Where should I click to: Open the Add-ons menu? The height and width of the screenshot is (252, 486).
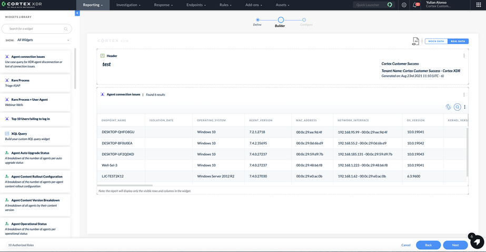[253, 5]
